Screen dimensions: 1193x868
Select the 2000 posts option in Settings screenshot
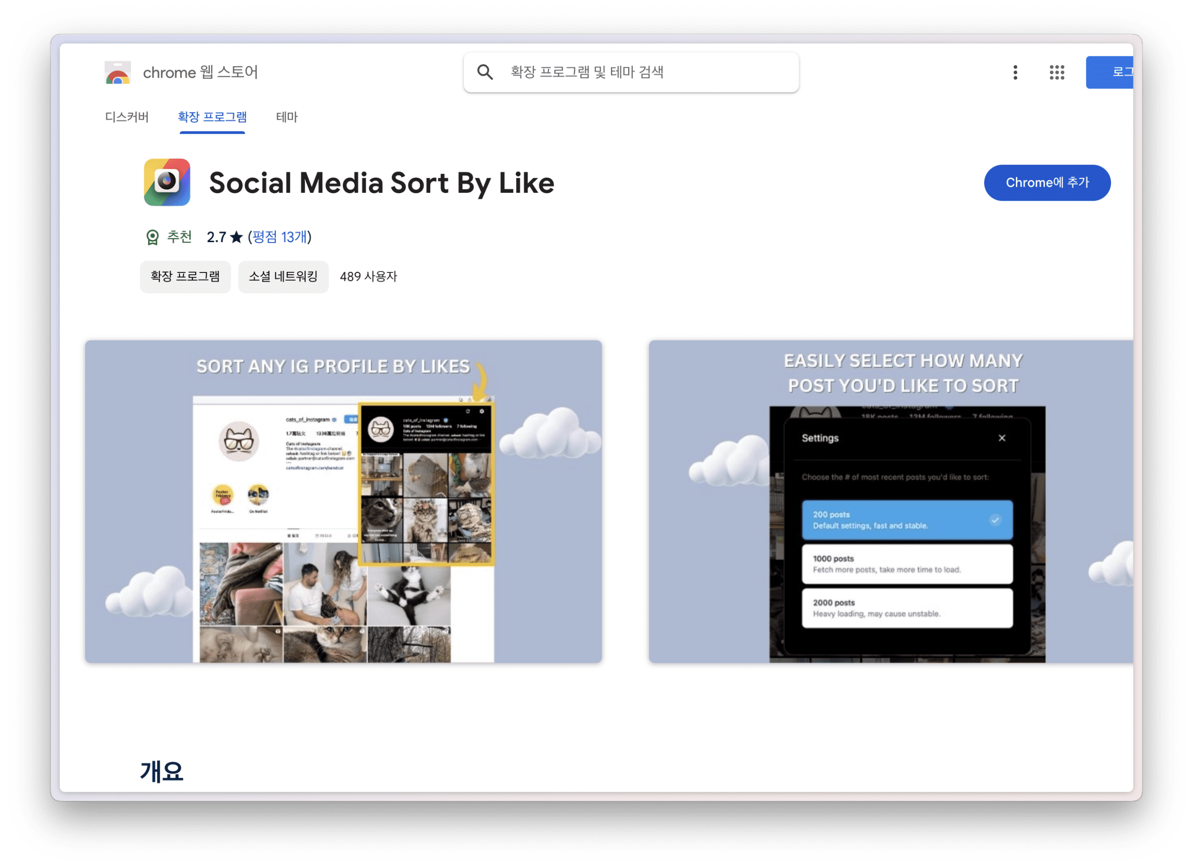coord(907,608)
